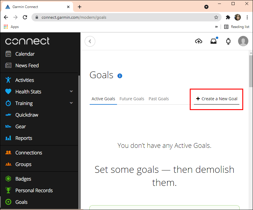The image size is (253, 210).
Task: Expand the Training submenu chevron
Action: 71,103
